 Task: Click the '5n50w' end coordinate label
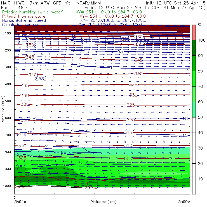point(184,202)
